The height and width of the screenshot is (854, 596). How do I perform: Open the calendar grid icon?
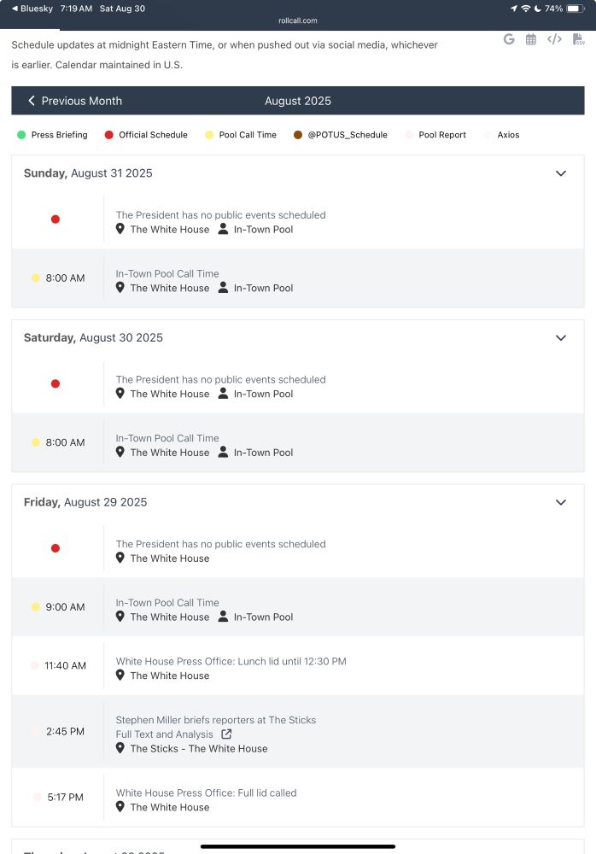pyautogui.click(x=530, y=39)
